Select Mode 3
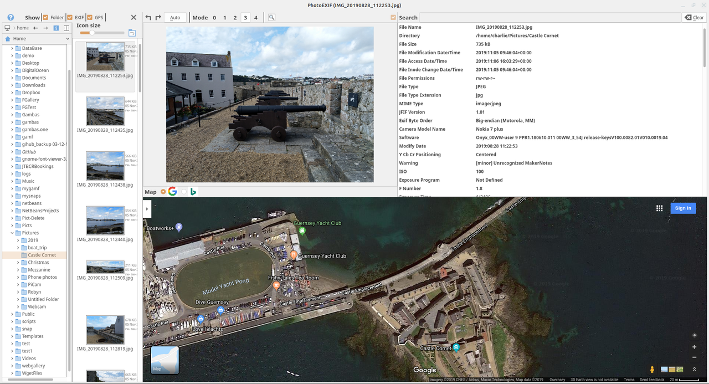The image size is (709, 384). click(245, 18)
